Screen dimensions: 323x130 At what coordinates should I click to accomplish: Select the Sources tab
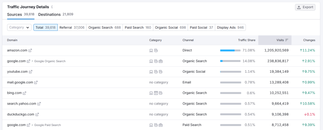click(21, 14)
